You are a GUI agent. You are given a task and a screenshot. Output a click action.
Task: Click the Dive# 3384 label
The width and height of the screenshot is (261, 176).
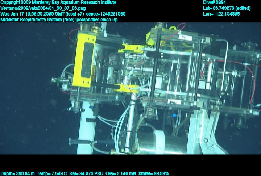[x=215, y=3]
